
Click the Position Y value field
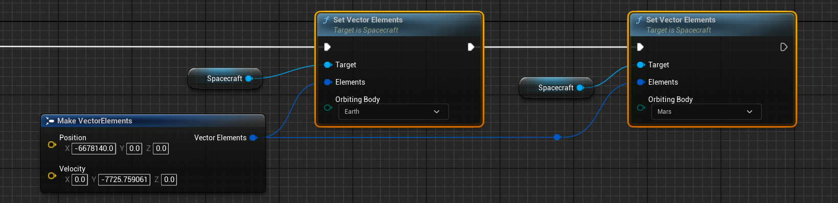point(134,148)
